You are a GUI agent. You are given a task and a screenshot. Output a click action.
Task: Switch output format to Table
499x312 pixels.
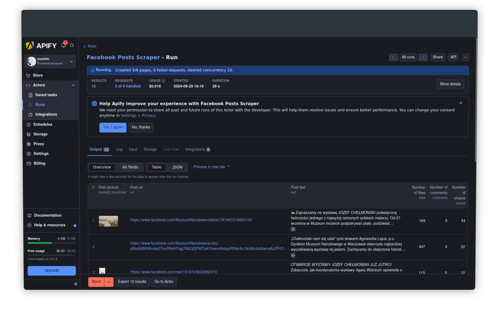click(156, 167)
